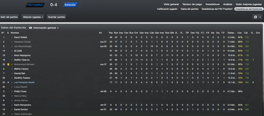
Task: Select the Estadísticas del FSV Frankfurt tab
Action: pos(217,9)
